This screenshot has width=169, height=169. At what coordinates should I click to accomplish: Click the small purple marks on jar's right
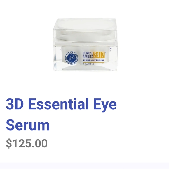coord(111,49)
